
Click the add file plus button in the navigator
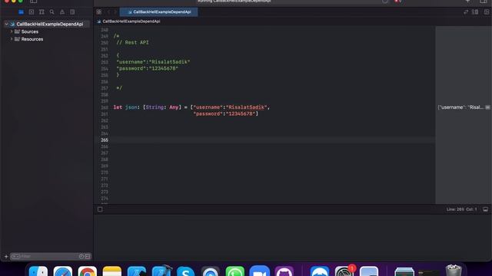coord(6,257)
